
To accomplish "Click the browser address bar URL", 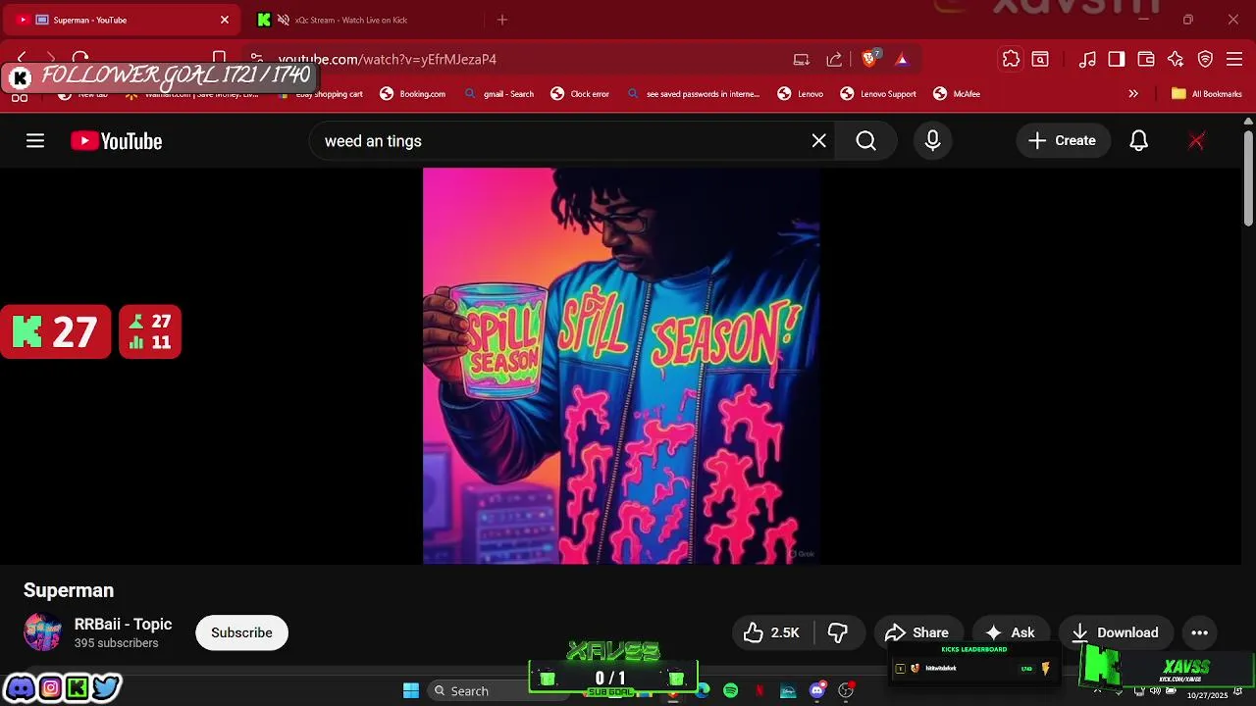I will 387,59.
